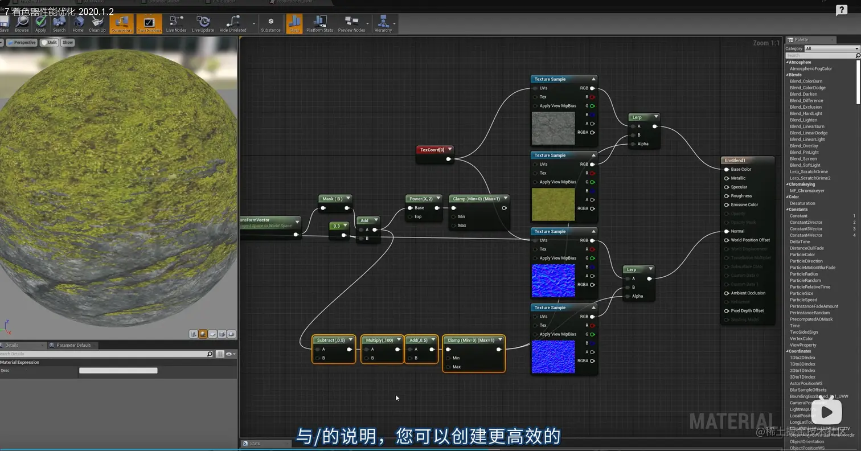Click the Details search magnifier icon
861x451 pixels.
210,354
